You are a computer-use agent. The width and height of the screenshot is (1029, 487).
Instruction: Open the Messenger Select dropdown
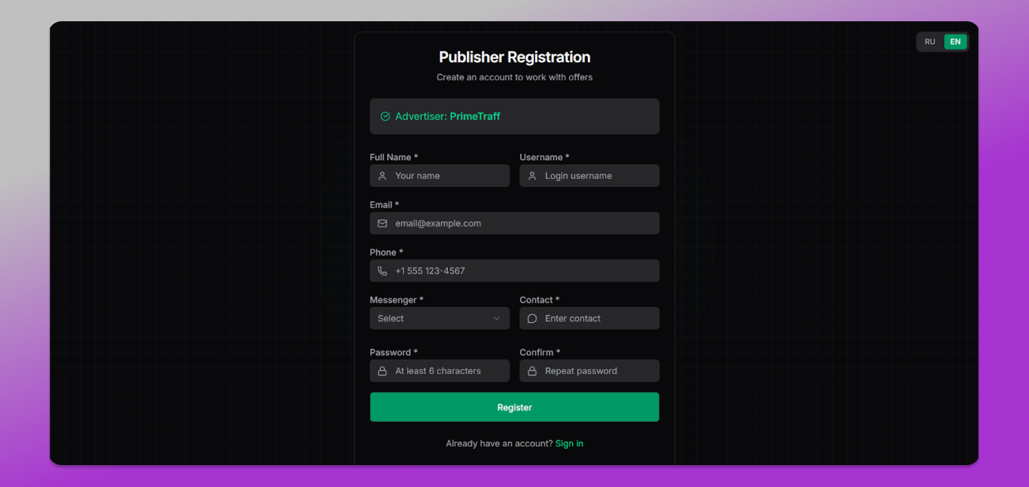440,319
